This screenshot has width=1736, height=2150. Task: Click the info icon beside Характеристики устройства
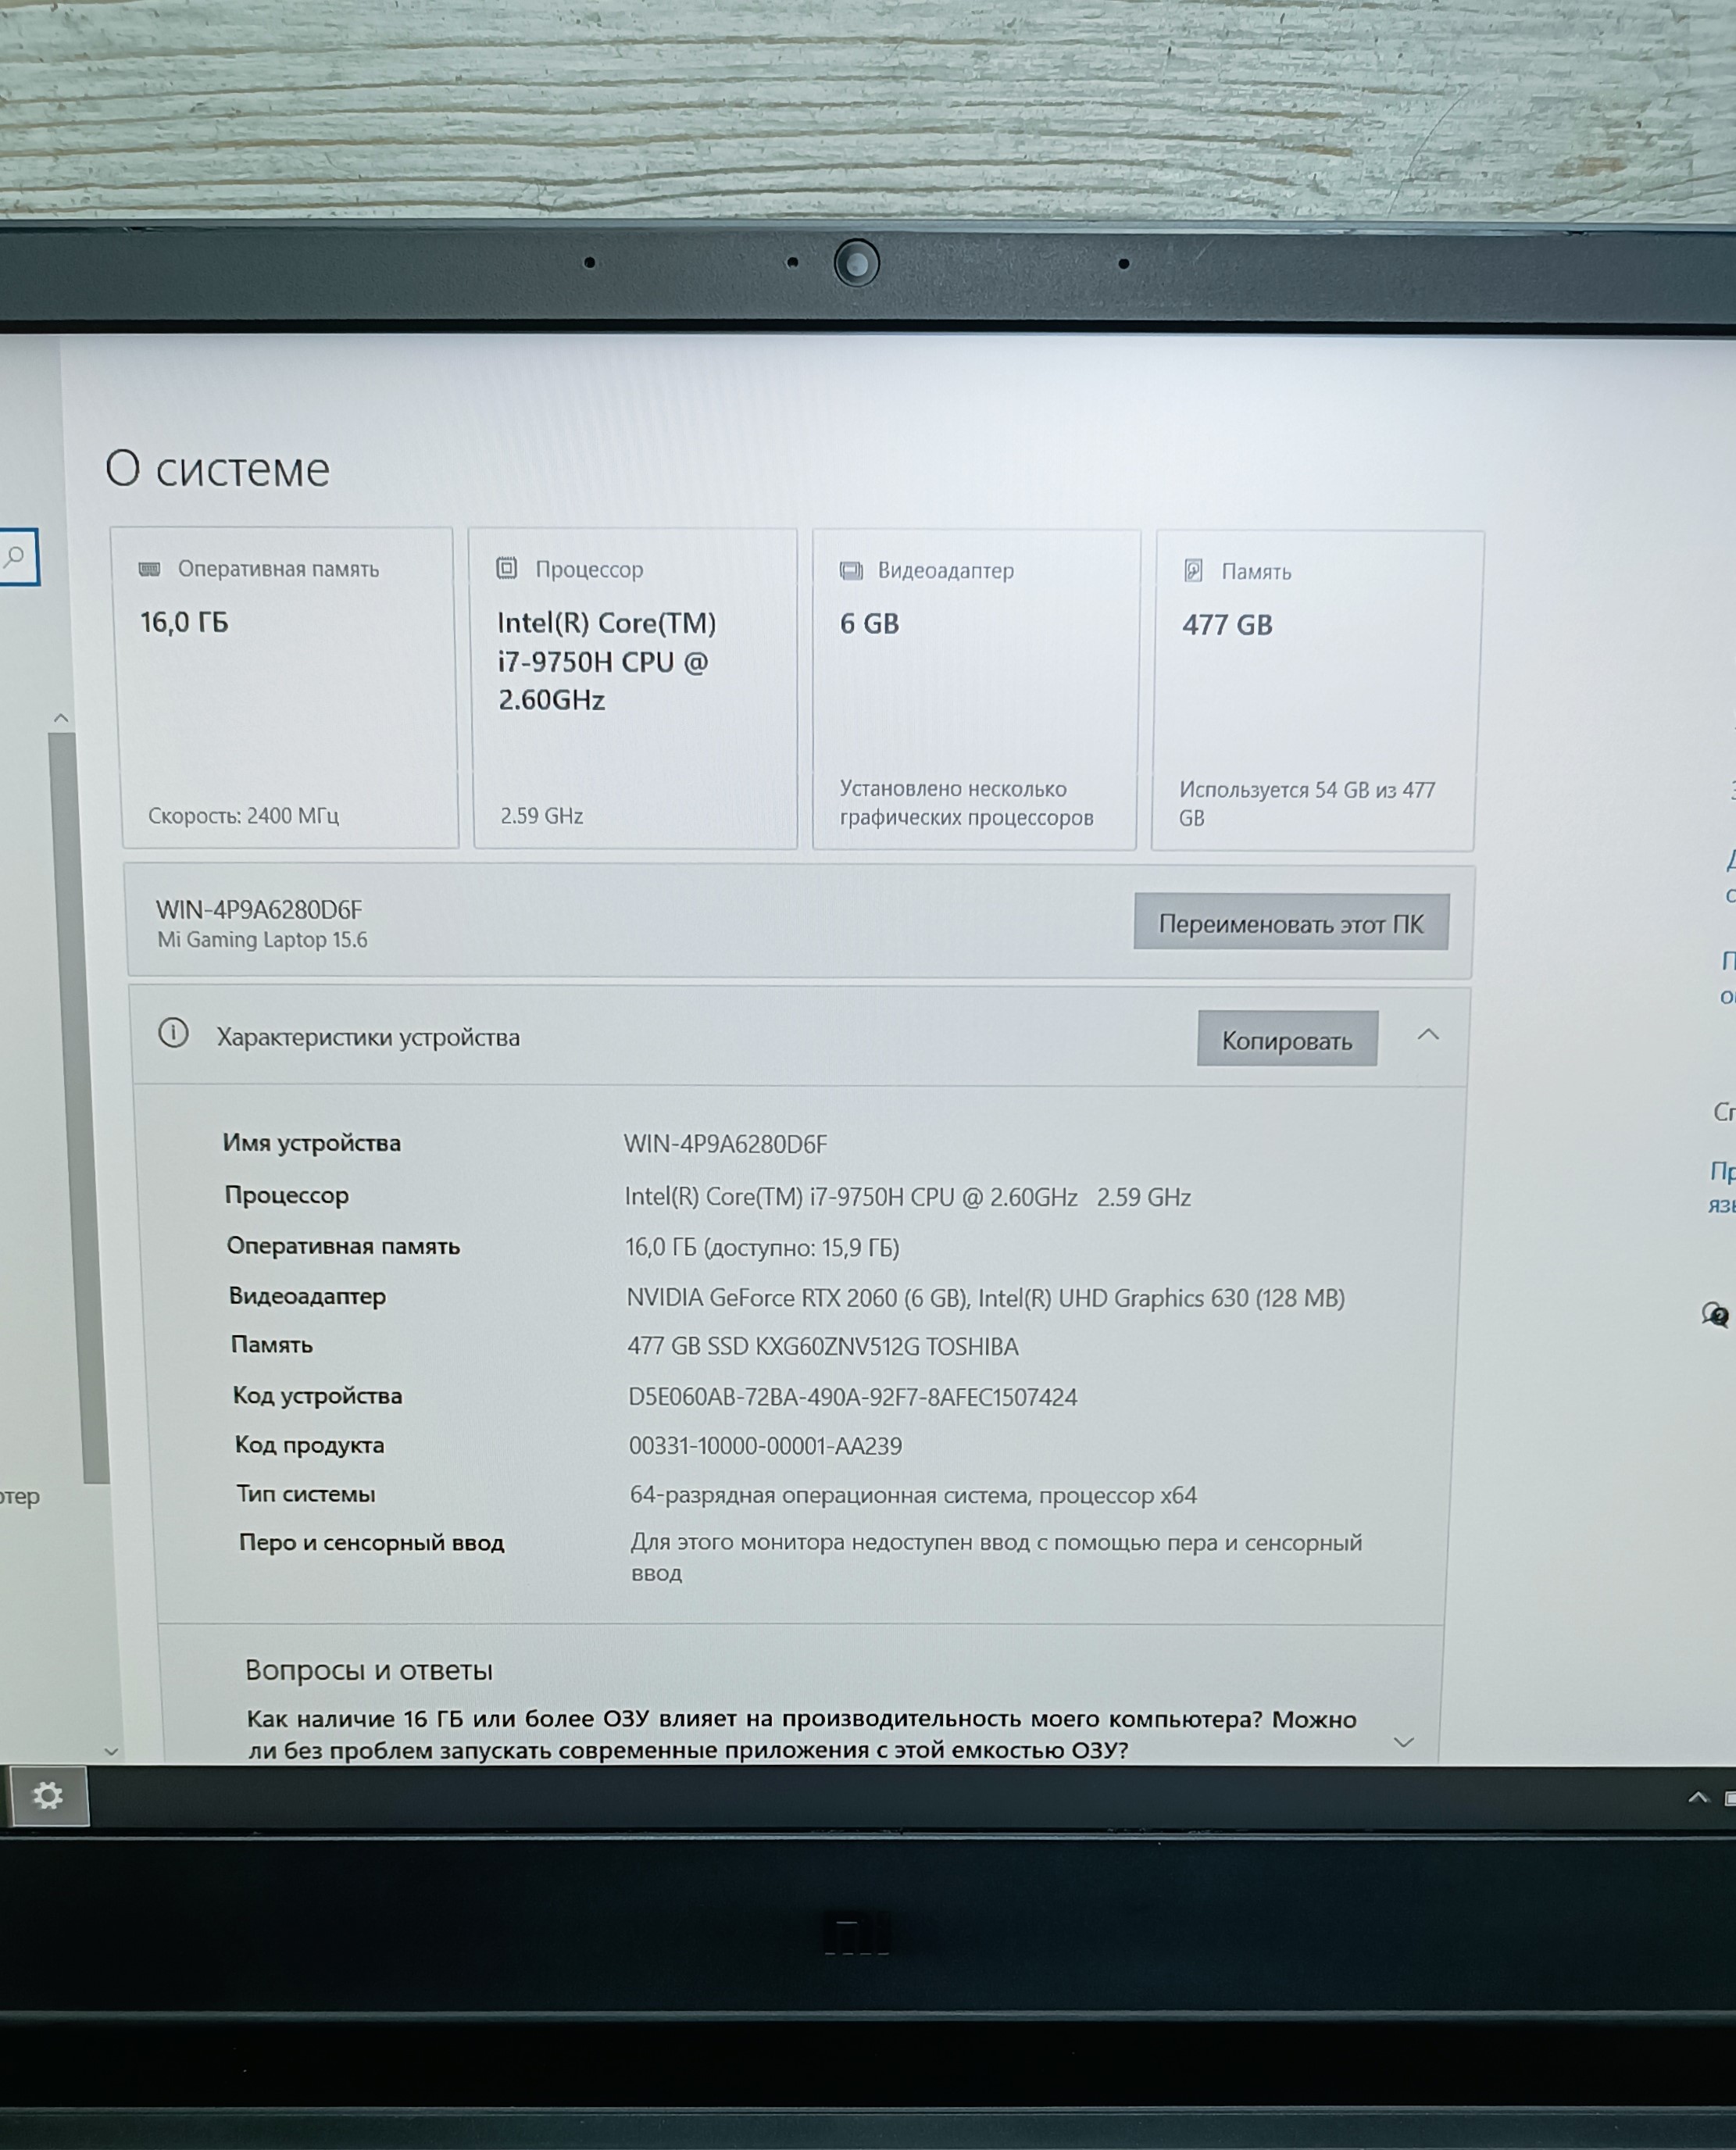pyautogui.click(x=173, y=1033)
